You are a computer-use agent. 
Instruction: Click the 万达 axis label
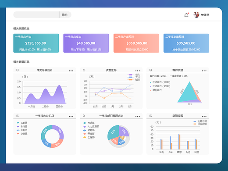pos(188,152)
